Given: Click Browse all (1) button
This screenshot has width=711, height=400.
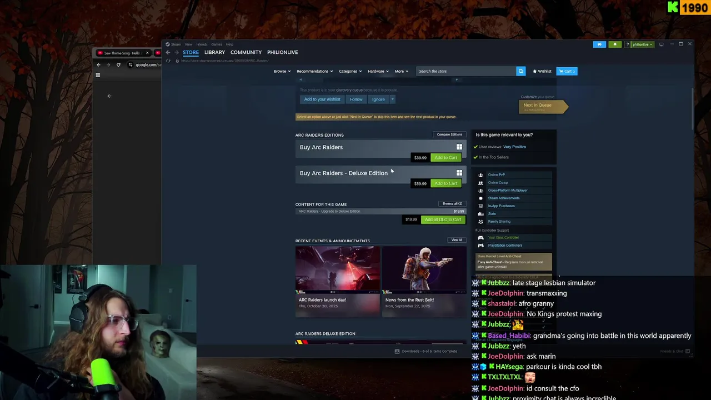Looking at the screenshot, I should (452, 203).
